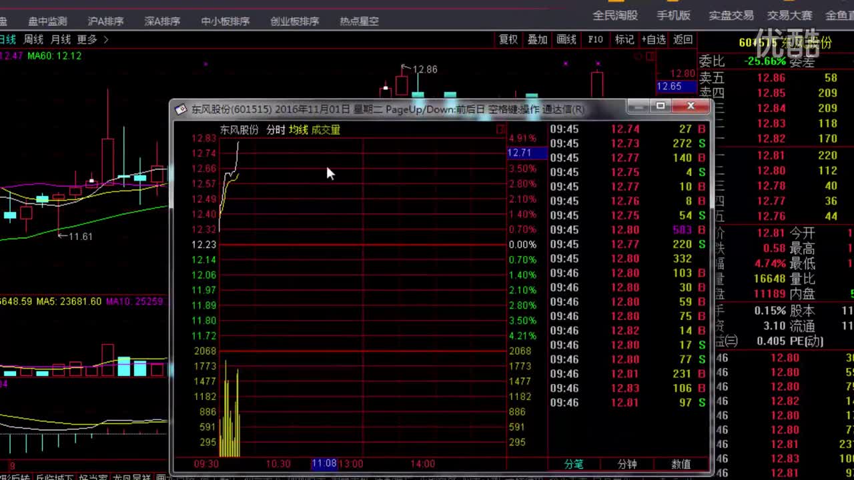Screen dimensions: 854x480
Task: Click the small red box icon in chart header
Action: tap(501, 130)
